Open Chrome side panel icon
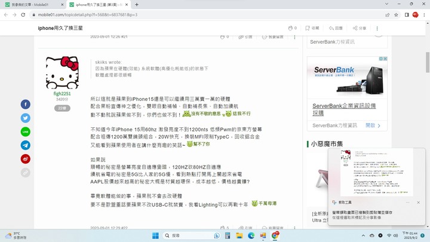The image size is (430, 242). pos(407,15)
